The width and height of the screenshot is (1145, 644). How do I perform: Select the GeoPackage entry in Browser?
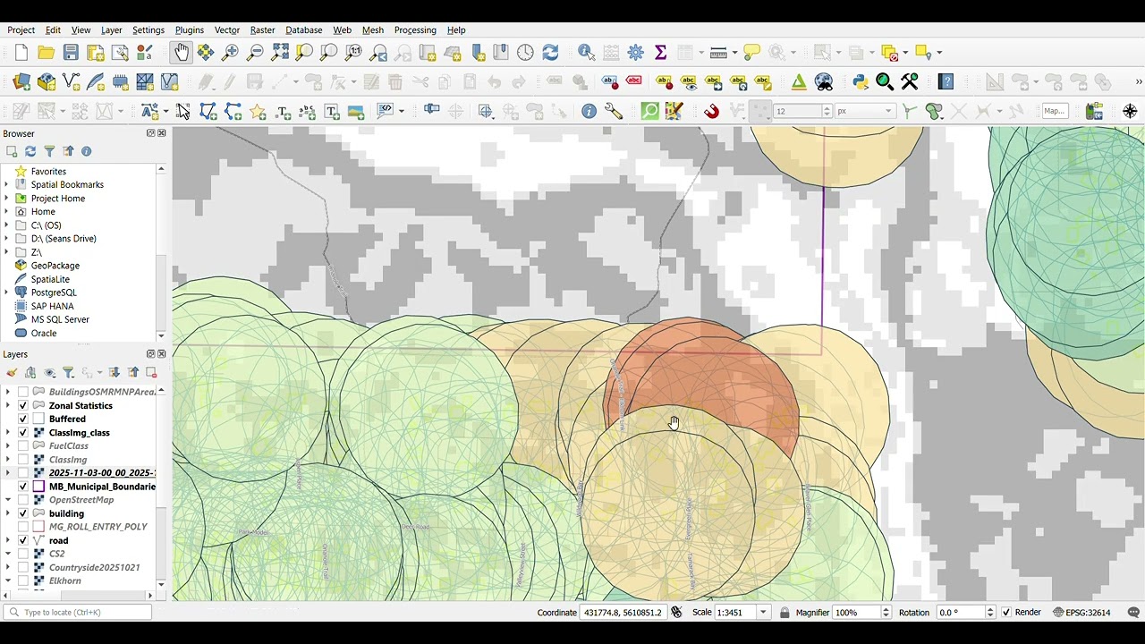55,266
